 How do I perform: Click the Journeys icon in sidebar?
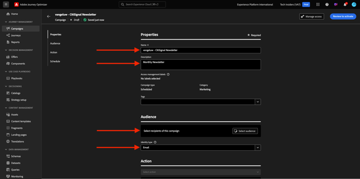8,35
